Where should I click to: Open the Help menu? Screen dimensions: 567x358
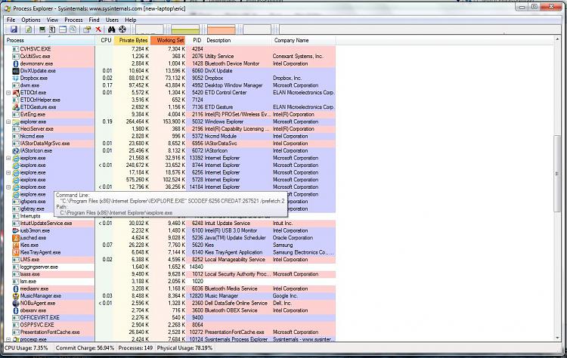pos(131,20)
